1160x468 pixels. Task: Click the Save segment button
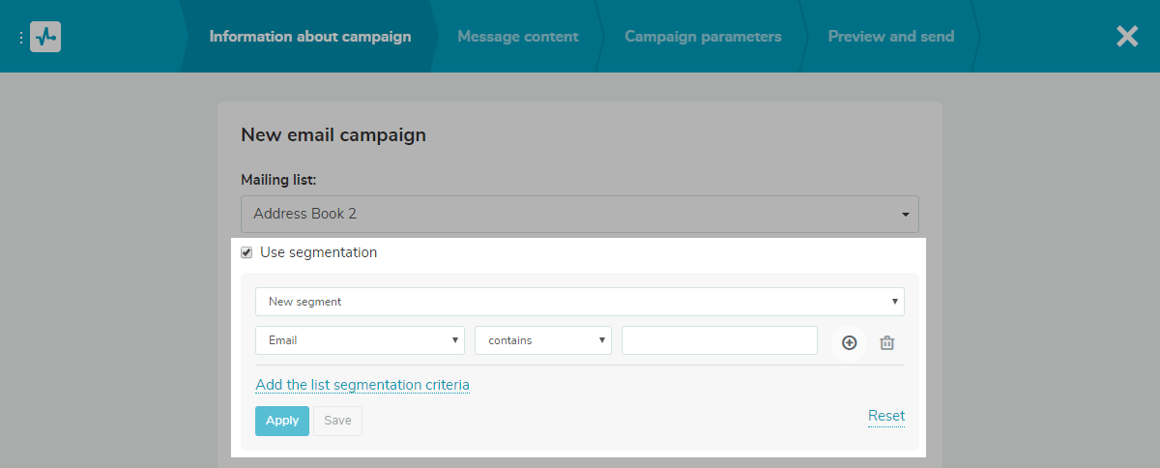(x=337, y=421)
